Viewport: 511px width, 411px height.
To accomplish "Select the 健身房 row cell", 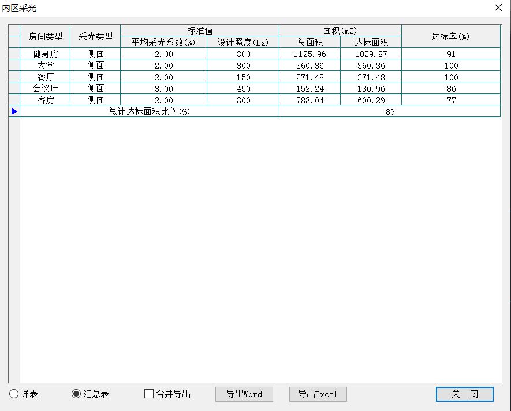I will (45, 54).
